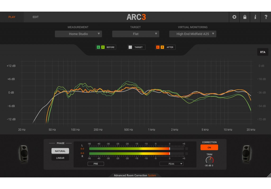
Task: Toggle the green L Before curve
Action: [98, 47]
